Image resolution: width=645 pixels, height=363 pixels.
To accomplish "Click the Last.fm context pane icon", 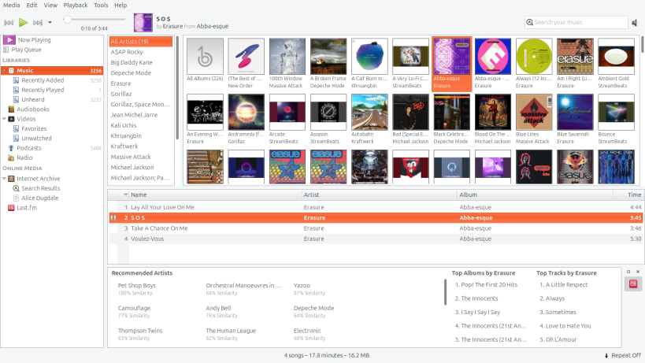I will click(633, 283).
